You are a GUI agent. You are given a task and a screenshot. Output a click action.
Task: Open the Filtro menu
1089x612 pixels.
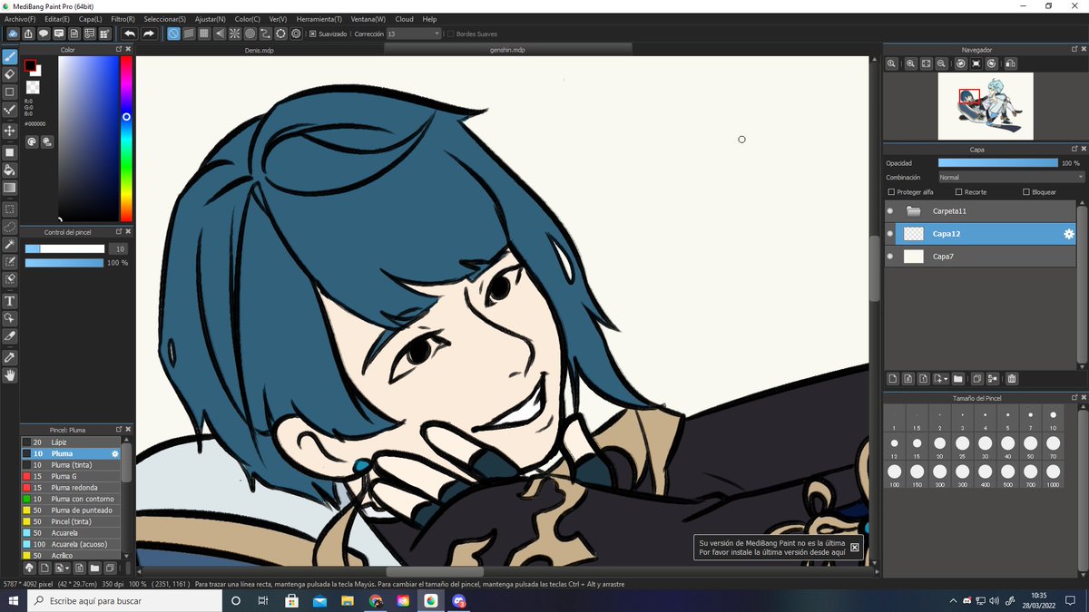(x=123, y=19)
